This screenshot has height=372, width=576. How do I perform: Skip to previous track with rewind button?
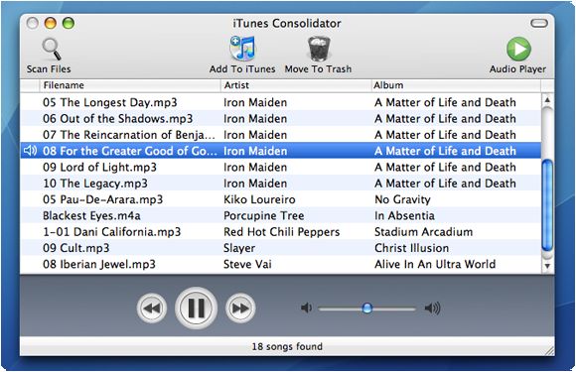152,308
